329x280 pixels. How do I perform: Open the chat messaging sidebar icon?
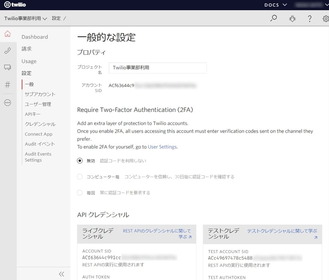8,67
